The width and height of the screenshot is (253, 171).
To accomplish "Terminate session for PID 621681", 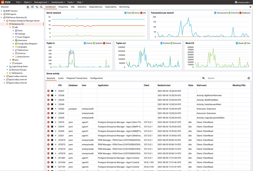I will coord(48,158).
